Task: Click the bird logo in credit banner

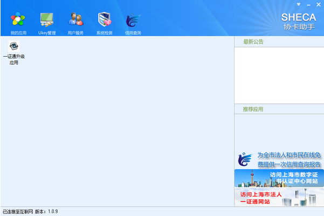Action: [245, 159]
